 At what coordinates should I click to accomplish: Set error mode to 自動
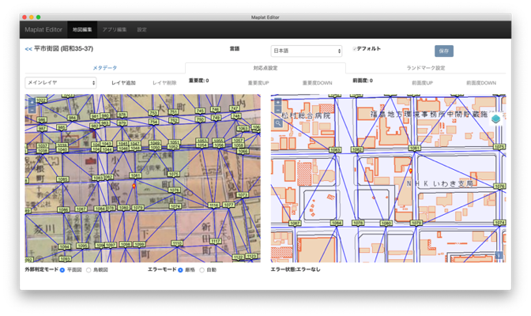click(x=201, y=270)
